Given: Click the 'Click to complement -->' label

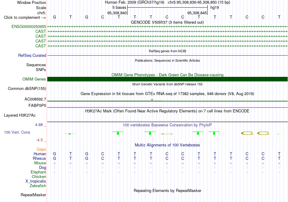Looking at the screenshot, I should (x=25, y=18).
